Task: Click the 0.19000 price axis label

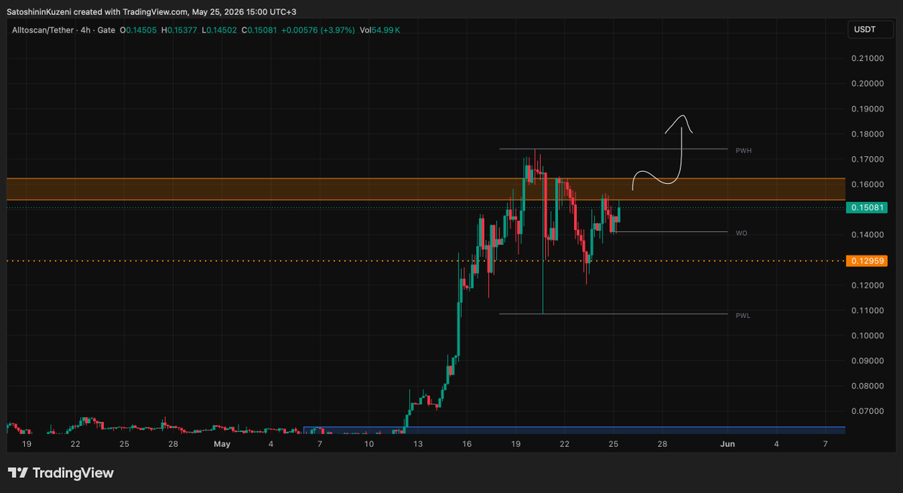Action: pyautogui.click(x=868, y=109)
